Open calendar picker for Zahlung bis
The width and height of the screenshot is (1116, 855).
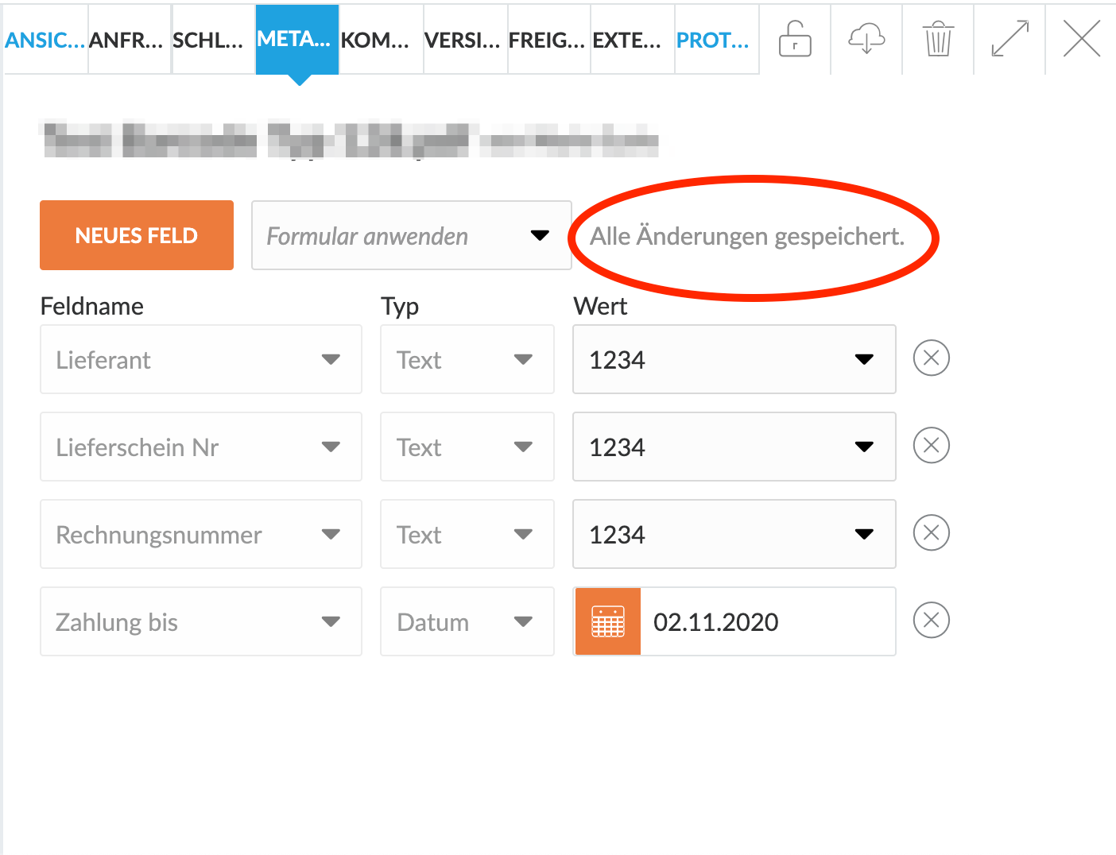608,621
